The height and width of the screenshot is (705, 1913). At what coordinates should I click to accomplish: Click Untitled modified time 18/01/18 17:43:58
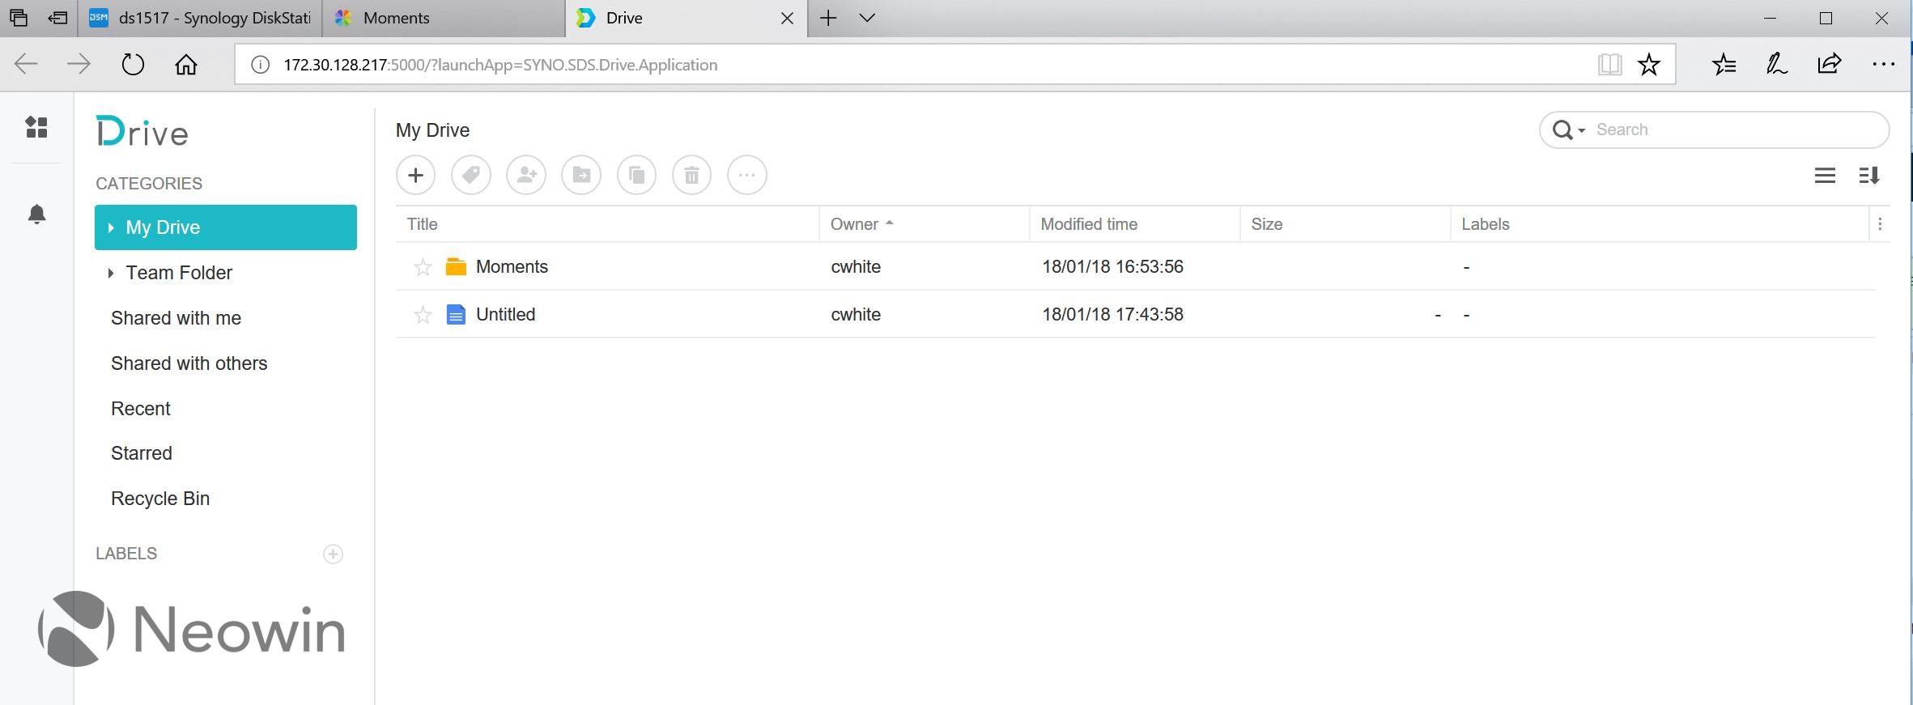1112,315
